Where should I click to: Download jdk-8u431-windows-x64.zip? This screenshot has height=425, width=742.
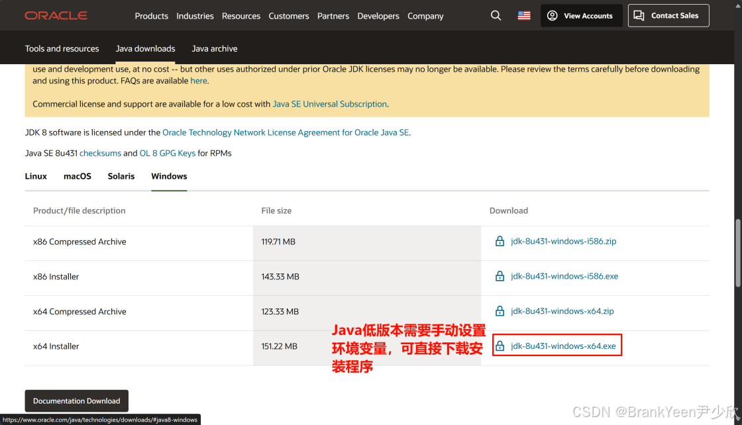coord(562,311)
